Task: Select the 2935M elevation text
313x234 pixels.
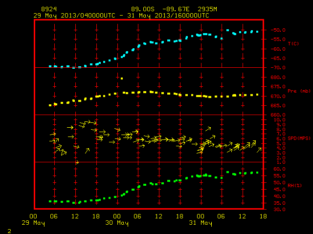Action: point(207,9)
